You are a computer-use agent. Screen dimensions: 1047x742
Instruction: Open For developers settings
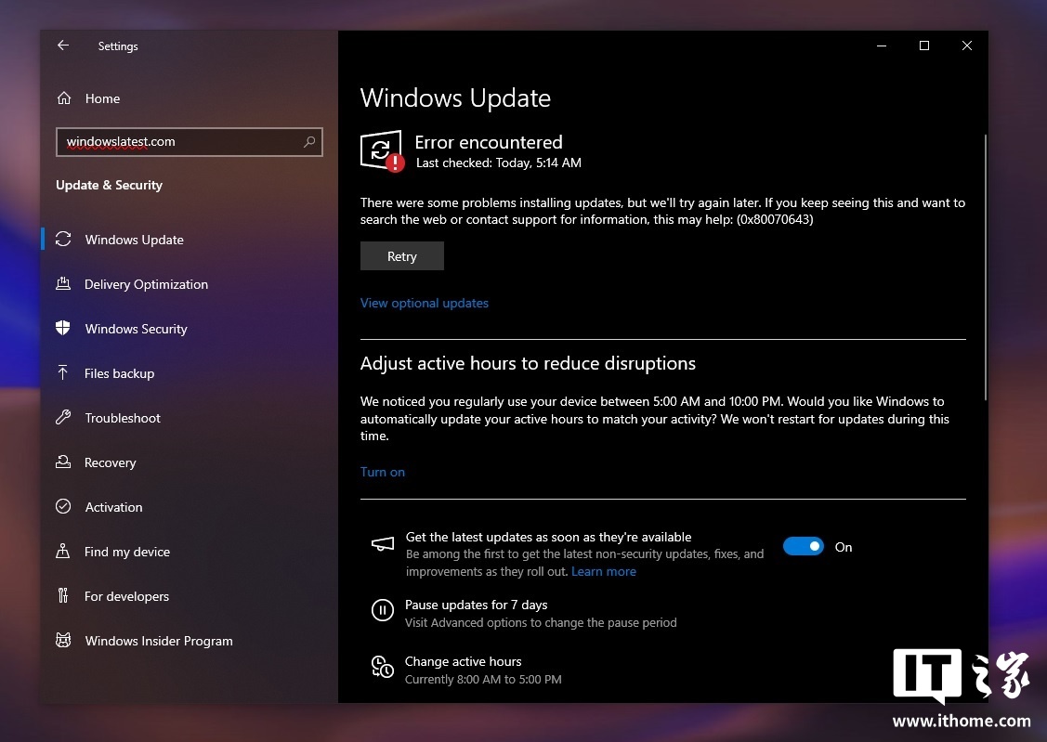(x=126, y=596)
